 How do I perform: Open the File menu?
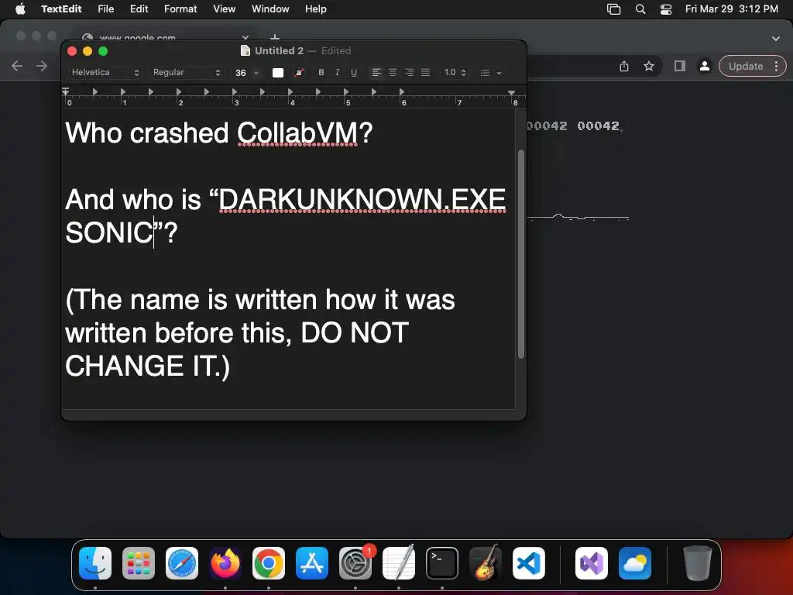click(105, 9)
